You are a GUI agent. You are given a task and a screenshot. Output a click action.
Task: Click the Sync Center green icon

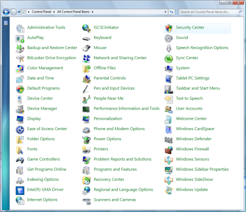169,59
